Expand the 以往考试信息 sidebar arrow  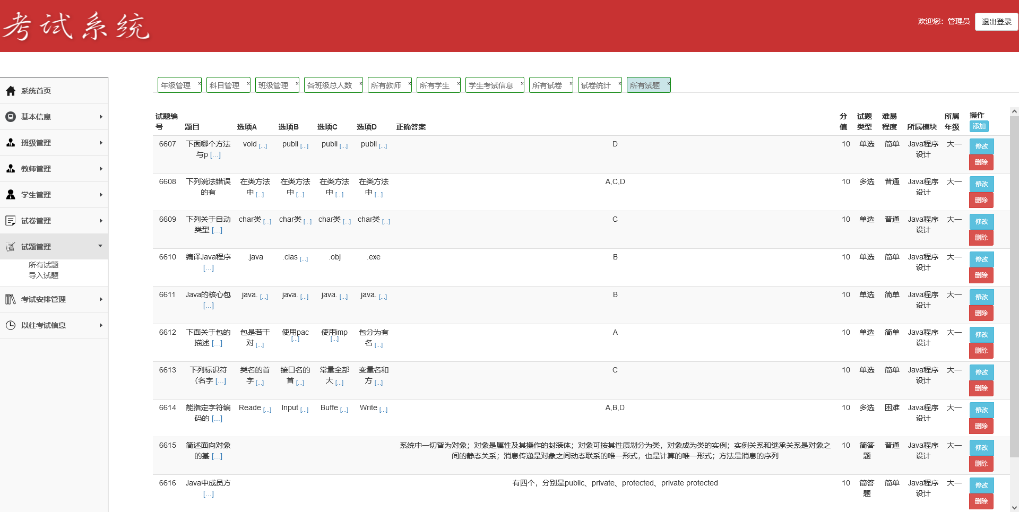[x=101, y=325]
